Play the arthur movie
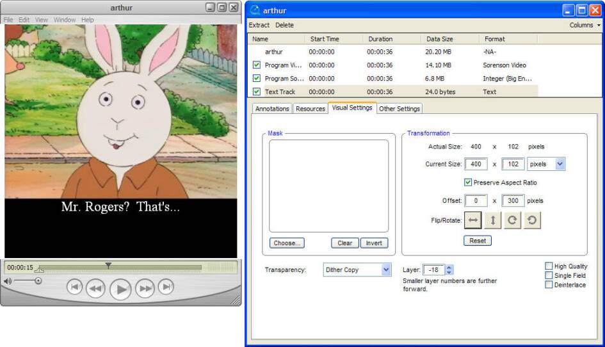The height and width of the screenshot is (347, 605). [121, 289]
